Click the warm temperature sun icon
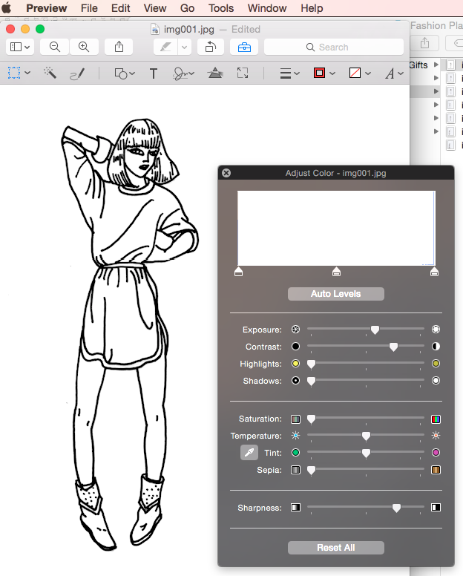Image resolution: width=463 pixels, height=576 pixels. (x=436, y=436)
